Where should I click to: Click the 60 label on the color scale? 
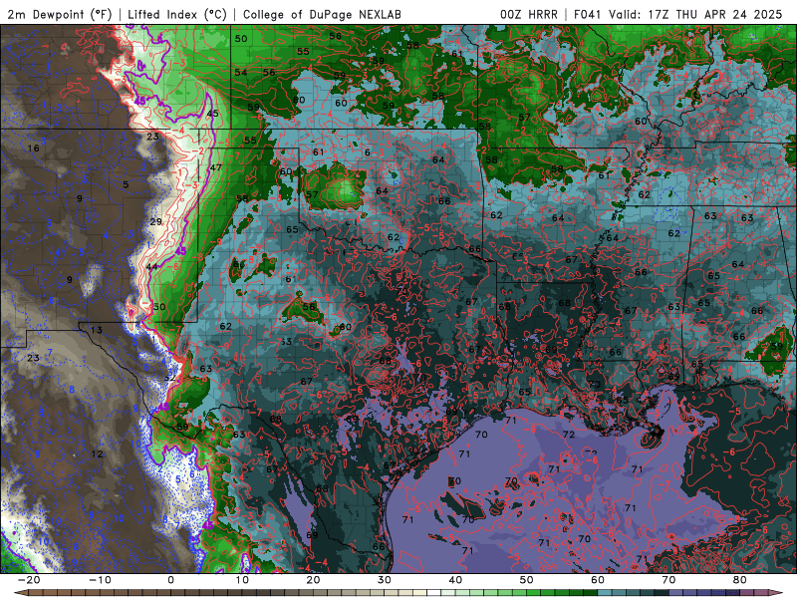point(598,580)
